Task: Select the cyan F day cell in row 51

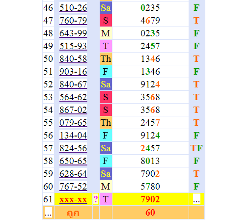Action: (106, 72)
